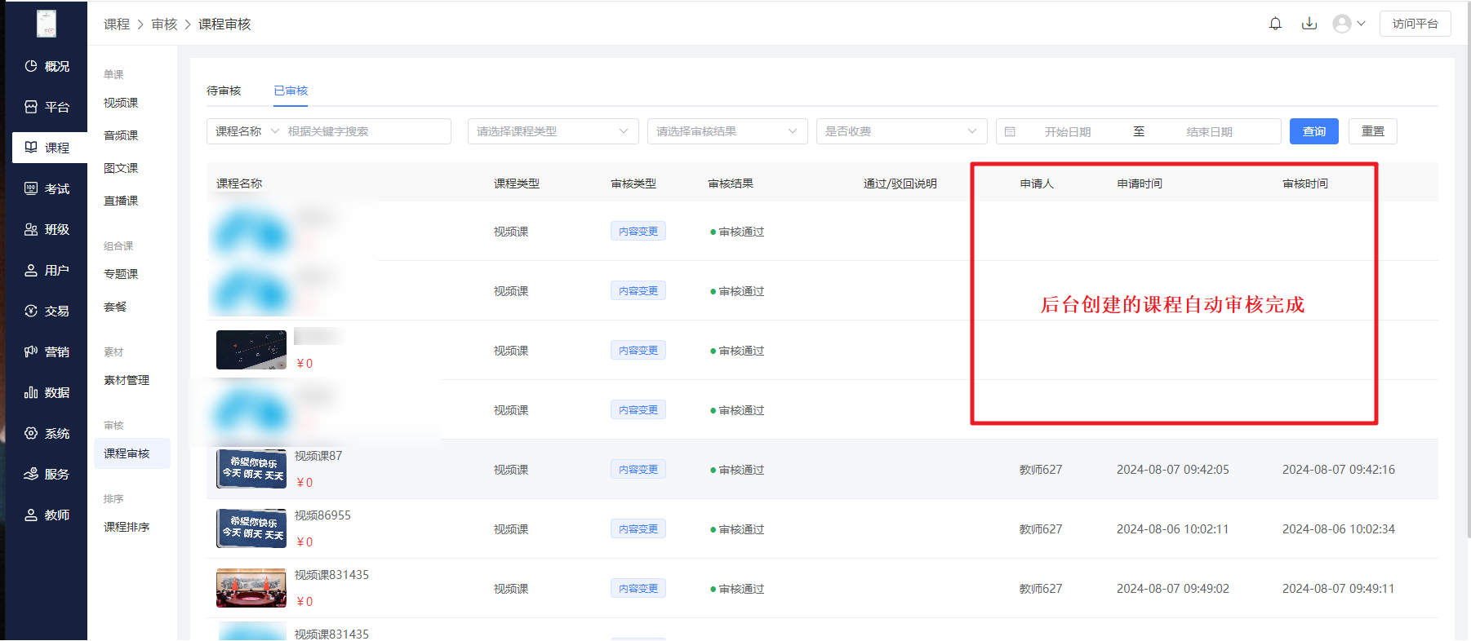Viewport: 1471px width, 641px height.
Task: Click the 查询 search button
Action: [1313, 131]
